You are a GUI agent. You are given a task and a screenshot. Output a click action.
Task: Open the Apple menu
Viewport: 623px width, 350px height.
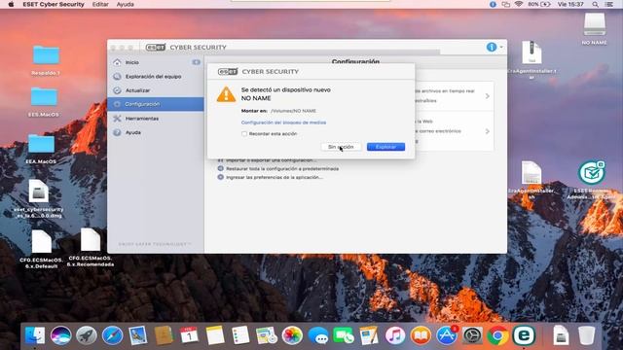click(x=11, y=4)
